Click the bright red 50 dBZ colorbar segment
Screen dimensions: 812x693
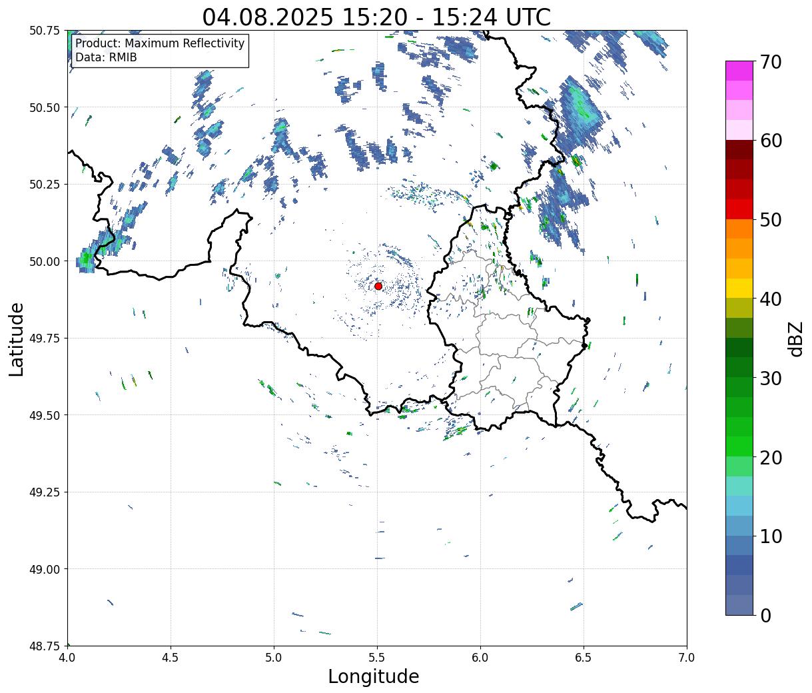(739, 209)
